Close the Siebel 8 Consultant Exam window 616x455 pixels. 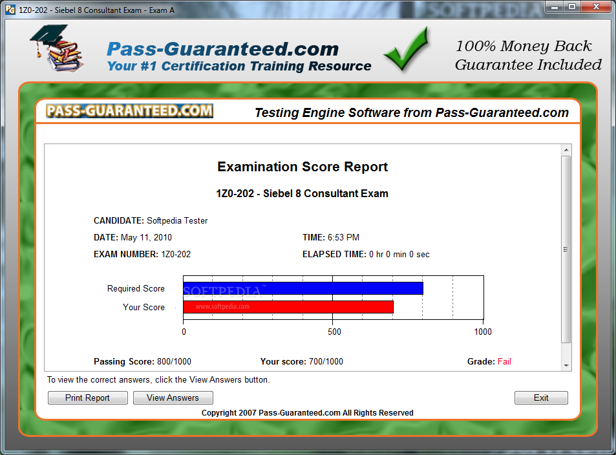click(596, 6)
